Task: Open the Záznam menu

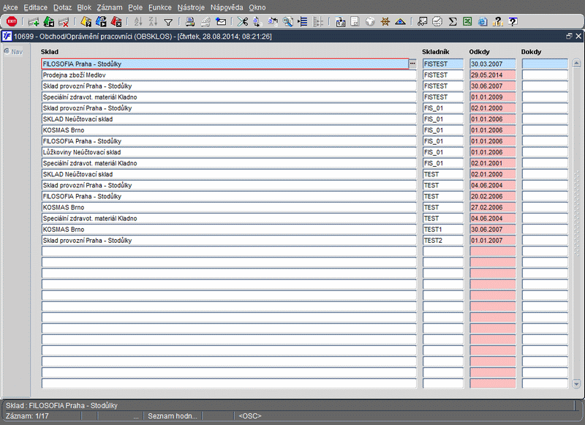Action: (x=109, y=7)
